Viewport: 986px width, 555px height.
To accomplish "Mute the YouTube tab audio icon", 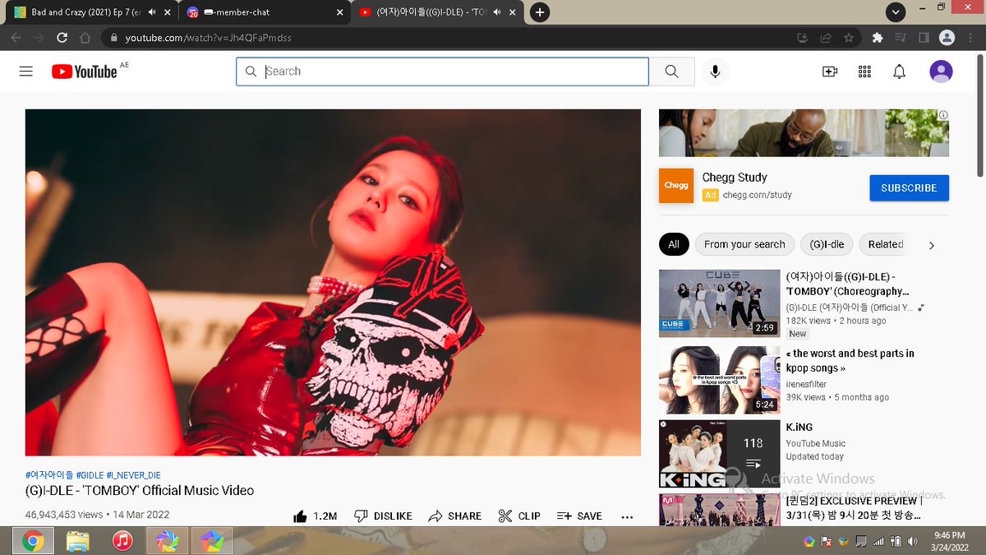I will tap(497, 12).
